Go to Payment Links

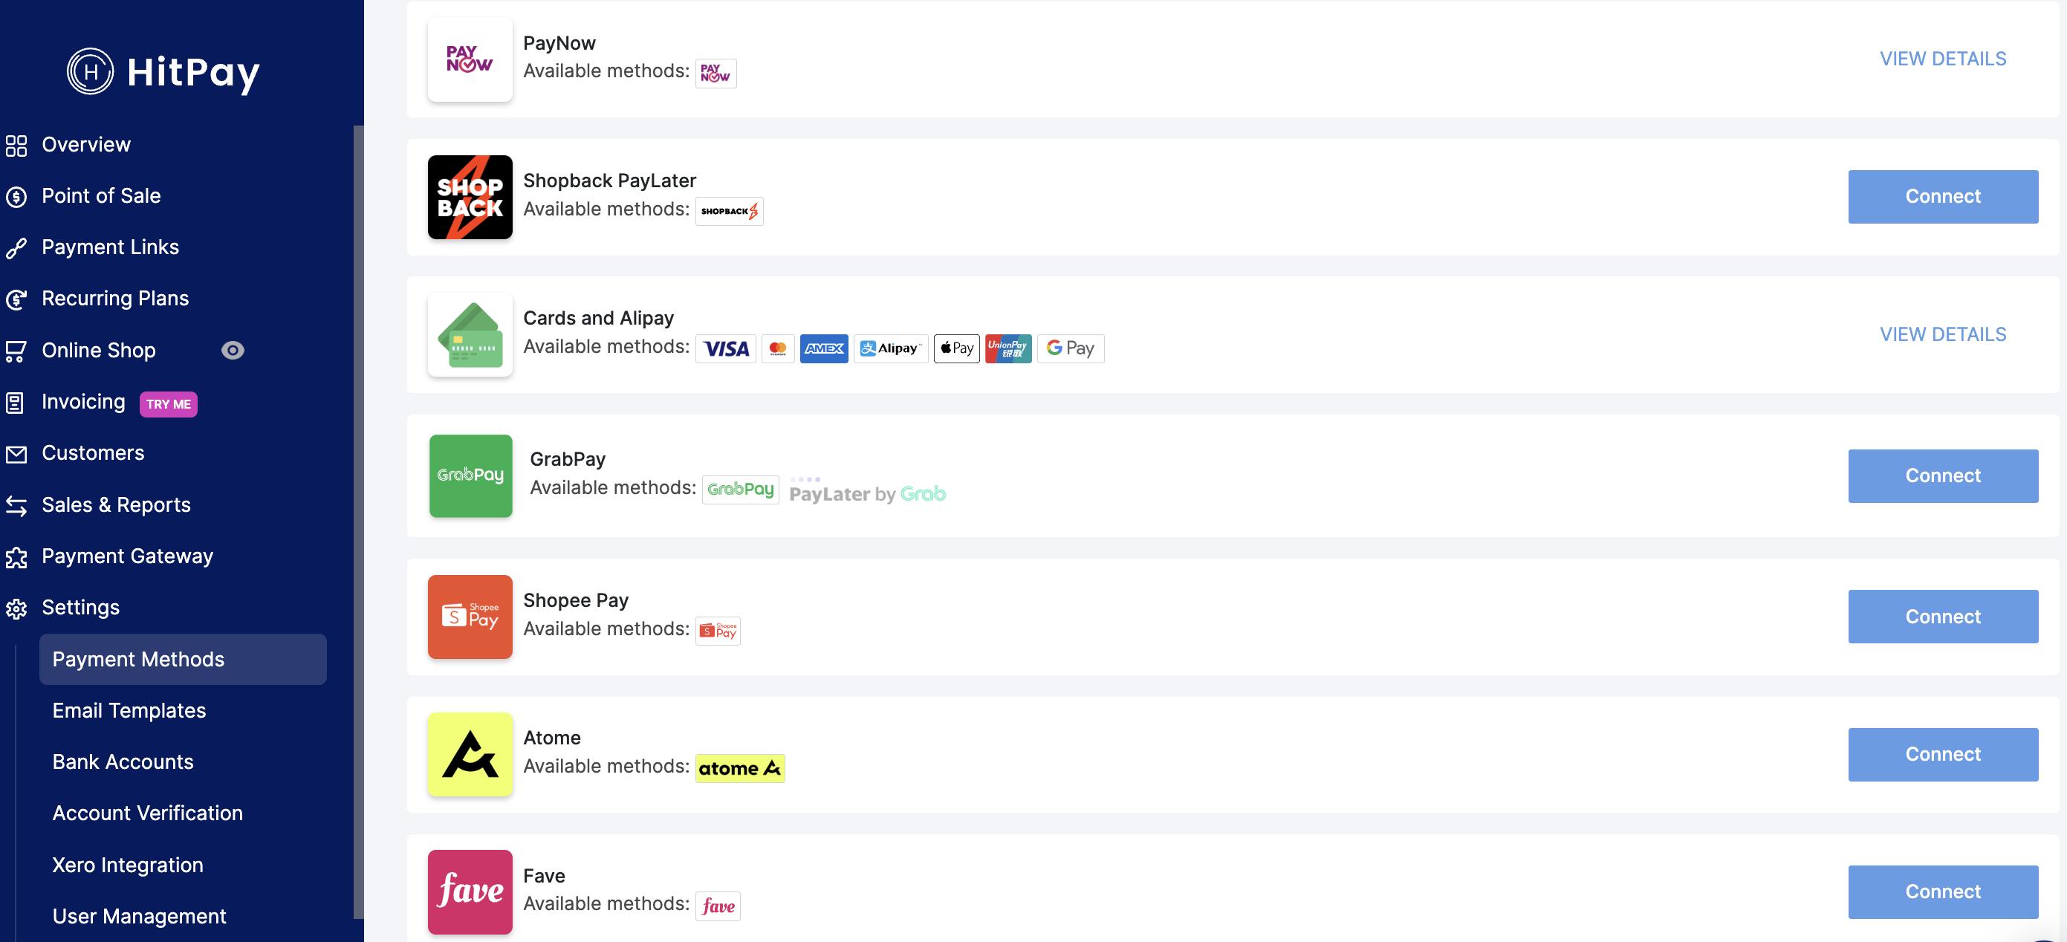(110, 247)
